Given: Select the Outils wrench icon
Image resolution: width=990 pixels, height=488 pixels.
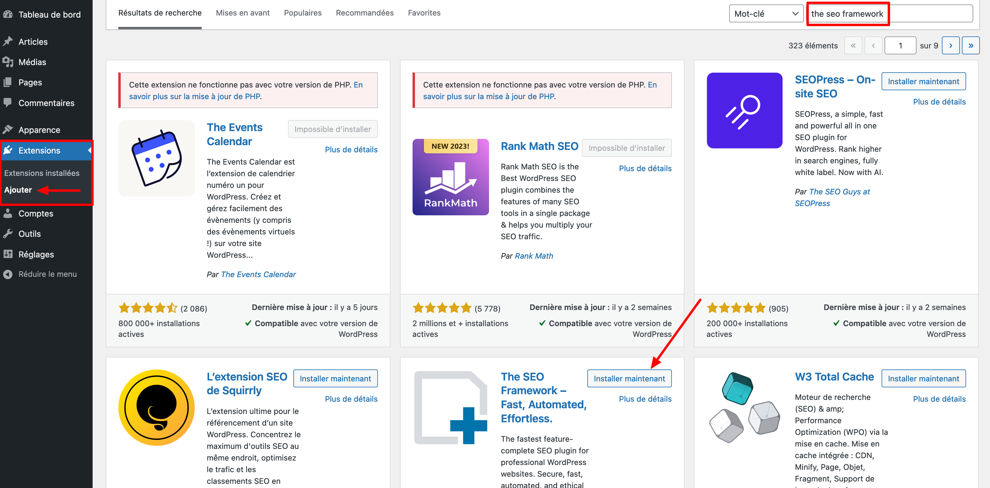Looking at the screenshot, I should (8, 234).
